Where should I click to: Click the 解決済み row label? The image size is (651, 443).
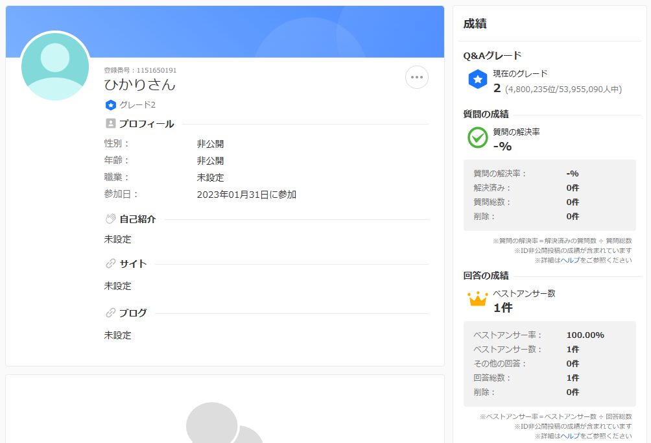coord(492,187)
